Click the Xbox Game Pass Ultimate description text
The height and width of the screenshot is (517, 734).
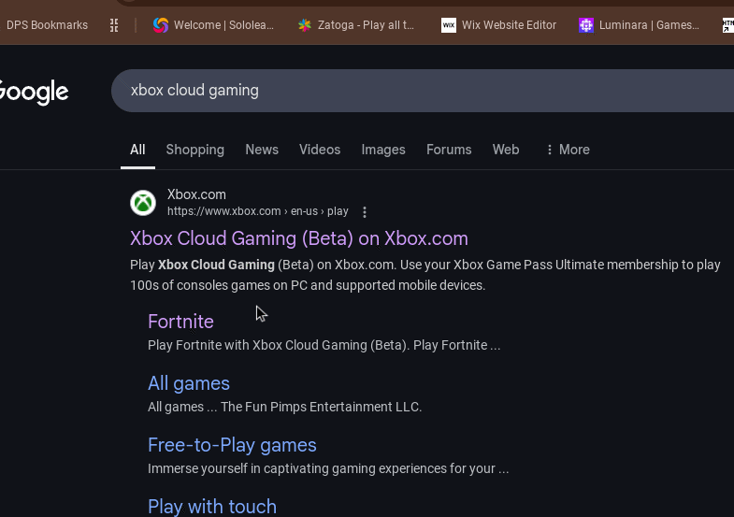coord(425,275)
